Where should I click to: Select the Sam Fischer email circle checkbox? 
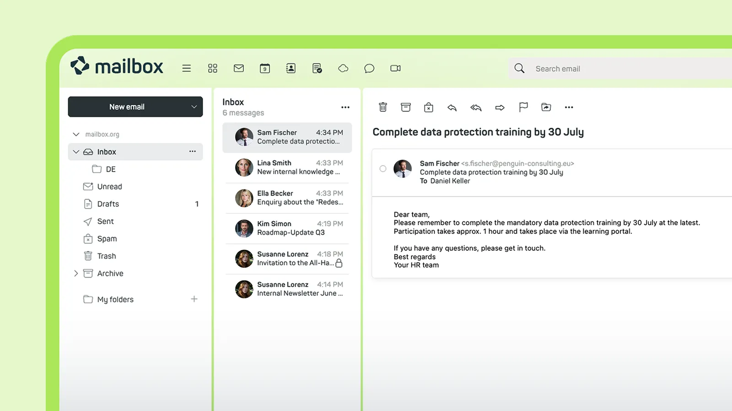(x=382, y=169)
